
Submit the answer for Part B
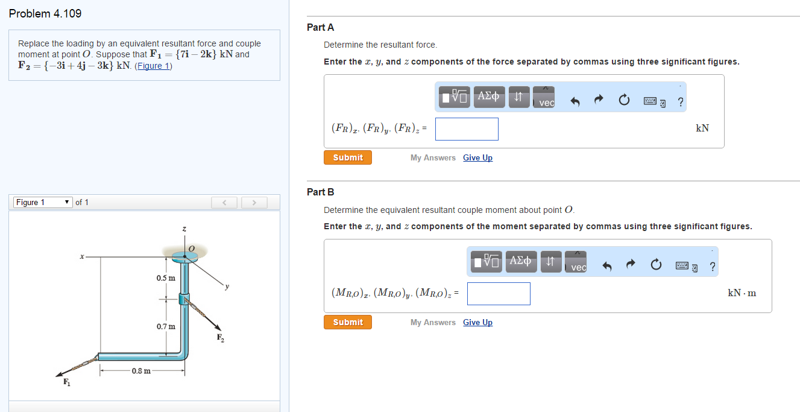(x=347, y=322)
